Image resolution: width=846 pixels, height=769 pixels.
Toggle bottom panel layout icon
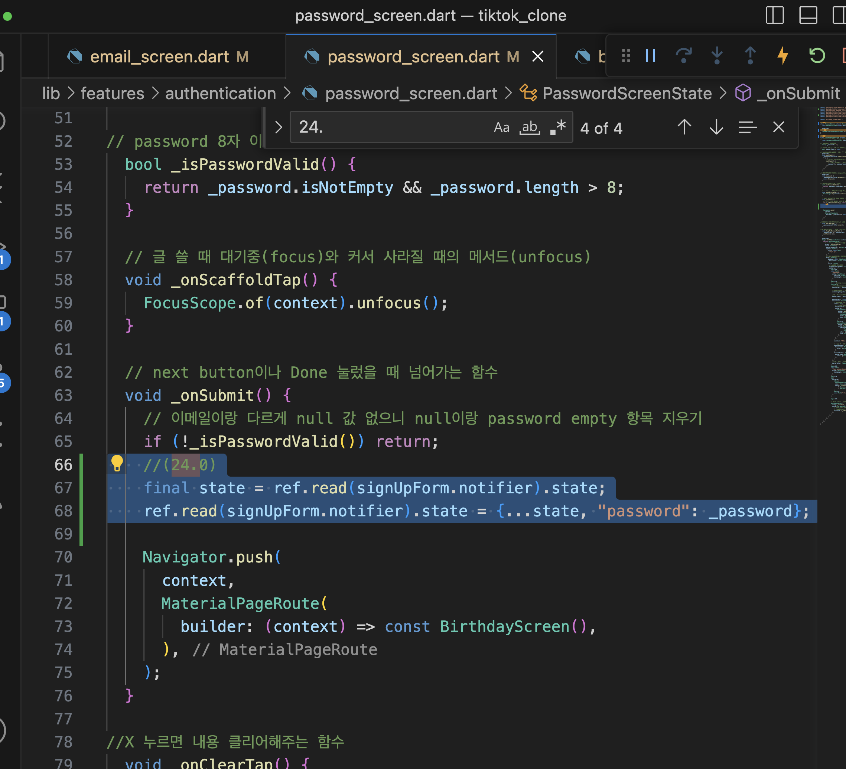point(808,16)
